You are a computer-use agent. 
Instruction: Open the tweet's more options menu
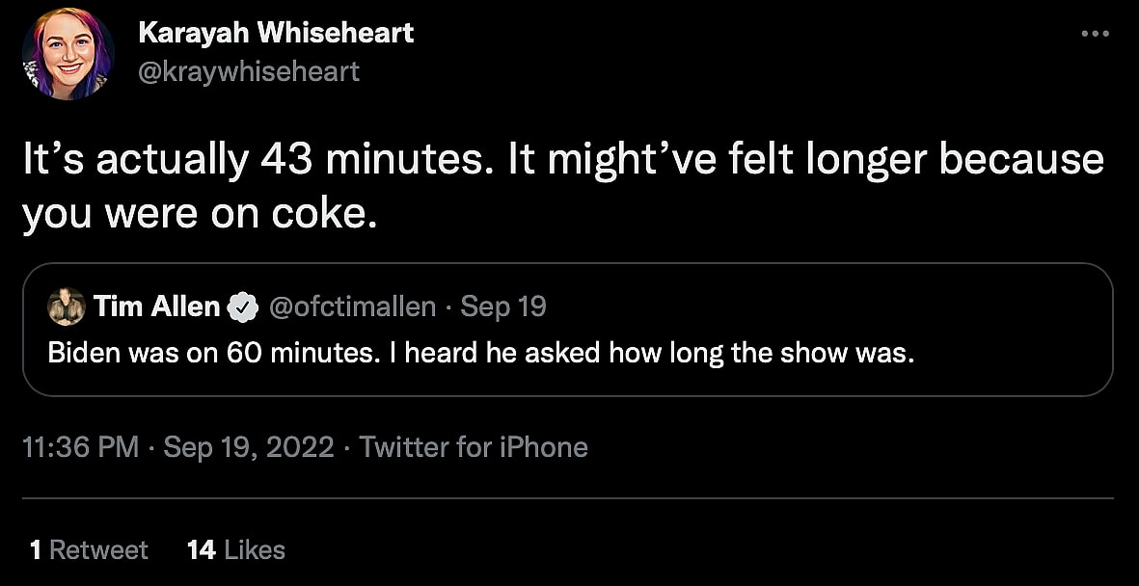[1095, 34]
